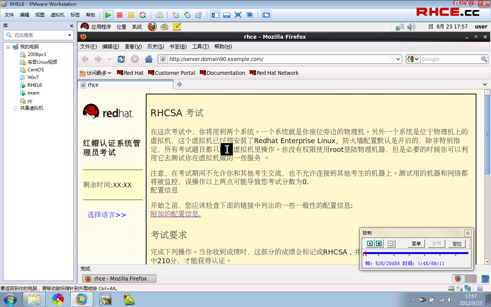Click the VMware CD/DVD status icon

pyautogui.click(x=460, y=289)
